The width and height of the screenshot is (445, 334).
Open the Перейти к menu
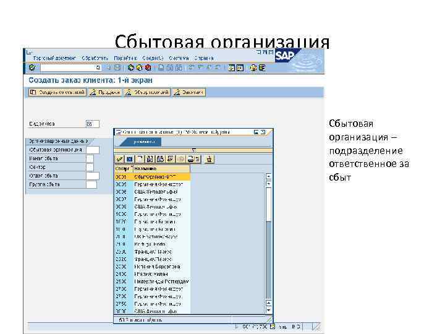[x=125, y=58]
